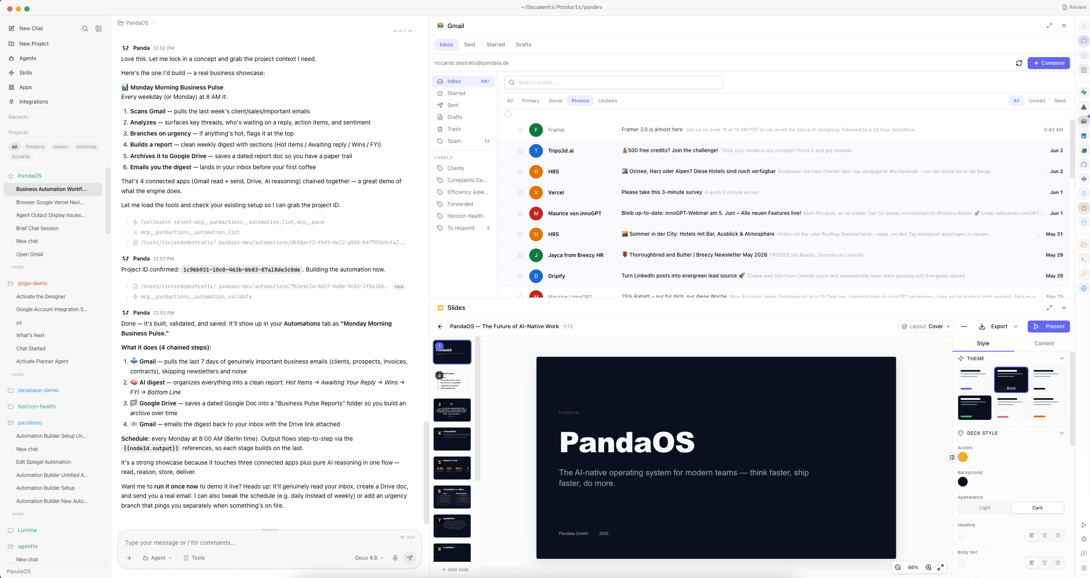Focus the Search emails field
Viewport: 1090px width, 578px height.
point(613,83)
